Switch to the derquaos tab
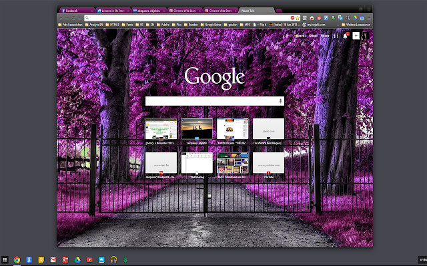The width and height of the screenshot is (427, 266). (x=149, y=11)
